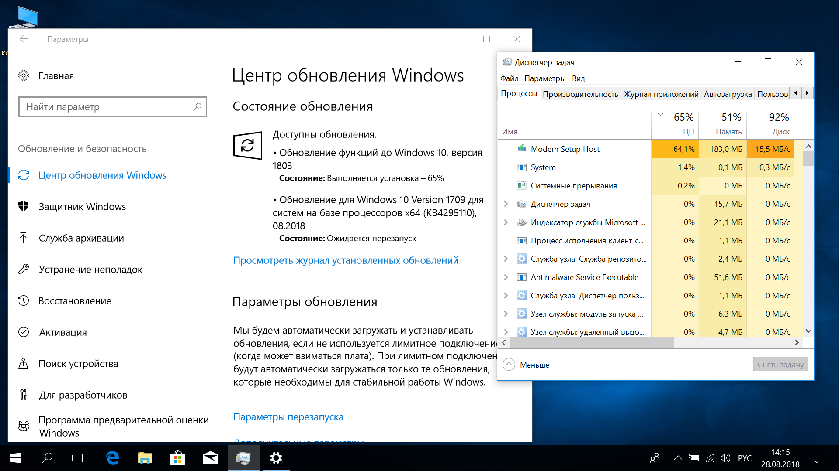Click the Главная gear icon

tap(24, 75)
